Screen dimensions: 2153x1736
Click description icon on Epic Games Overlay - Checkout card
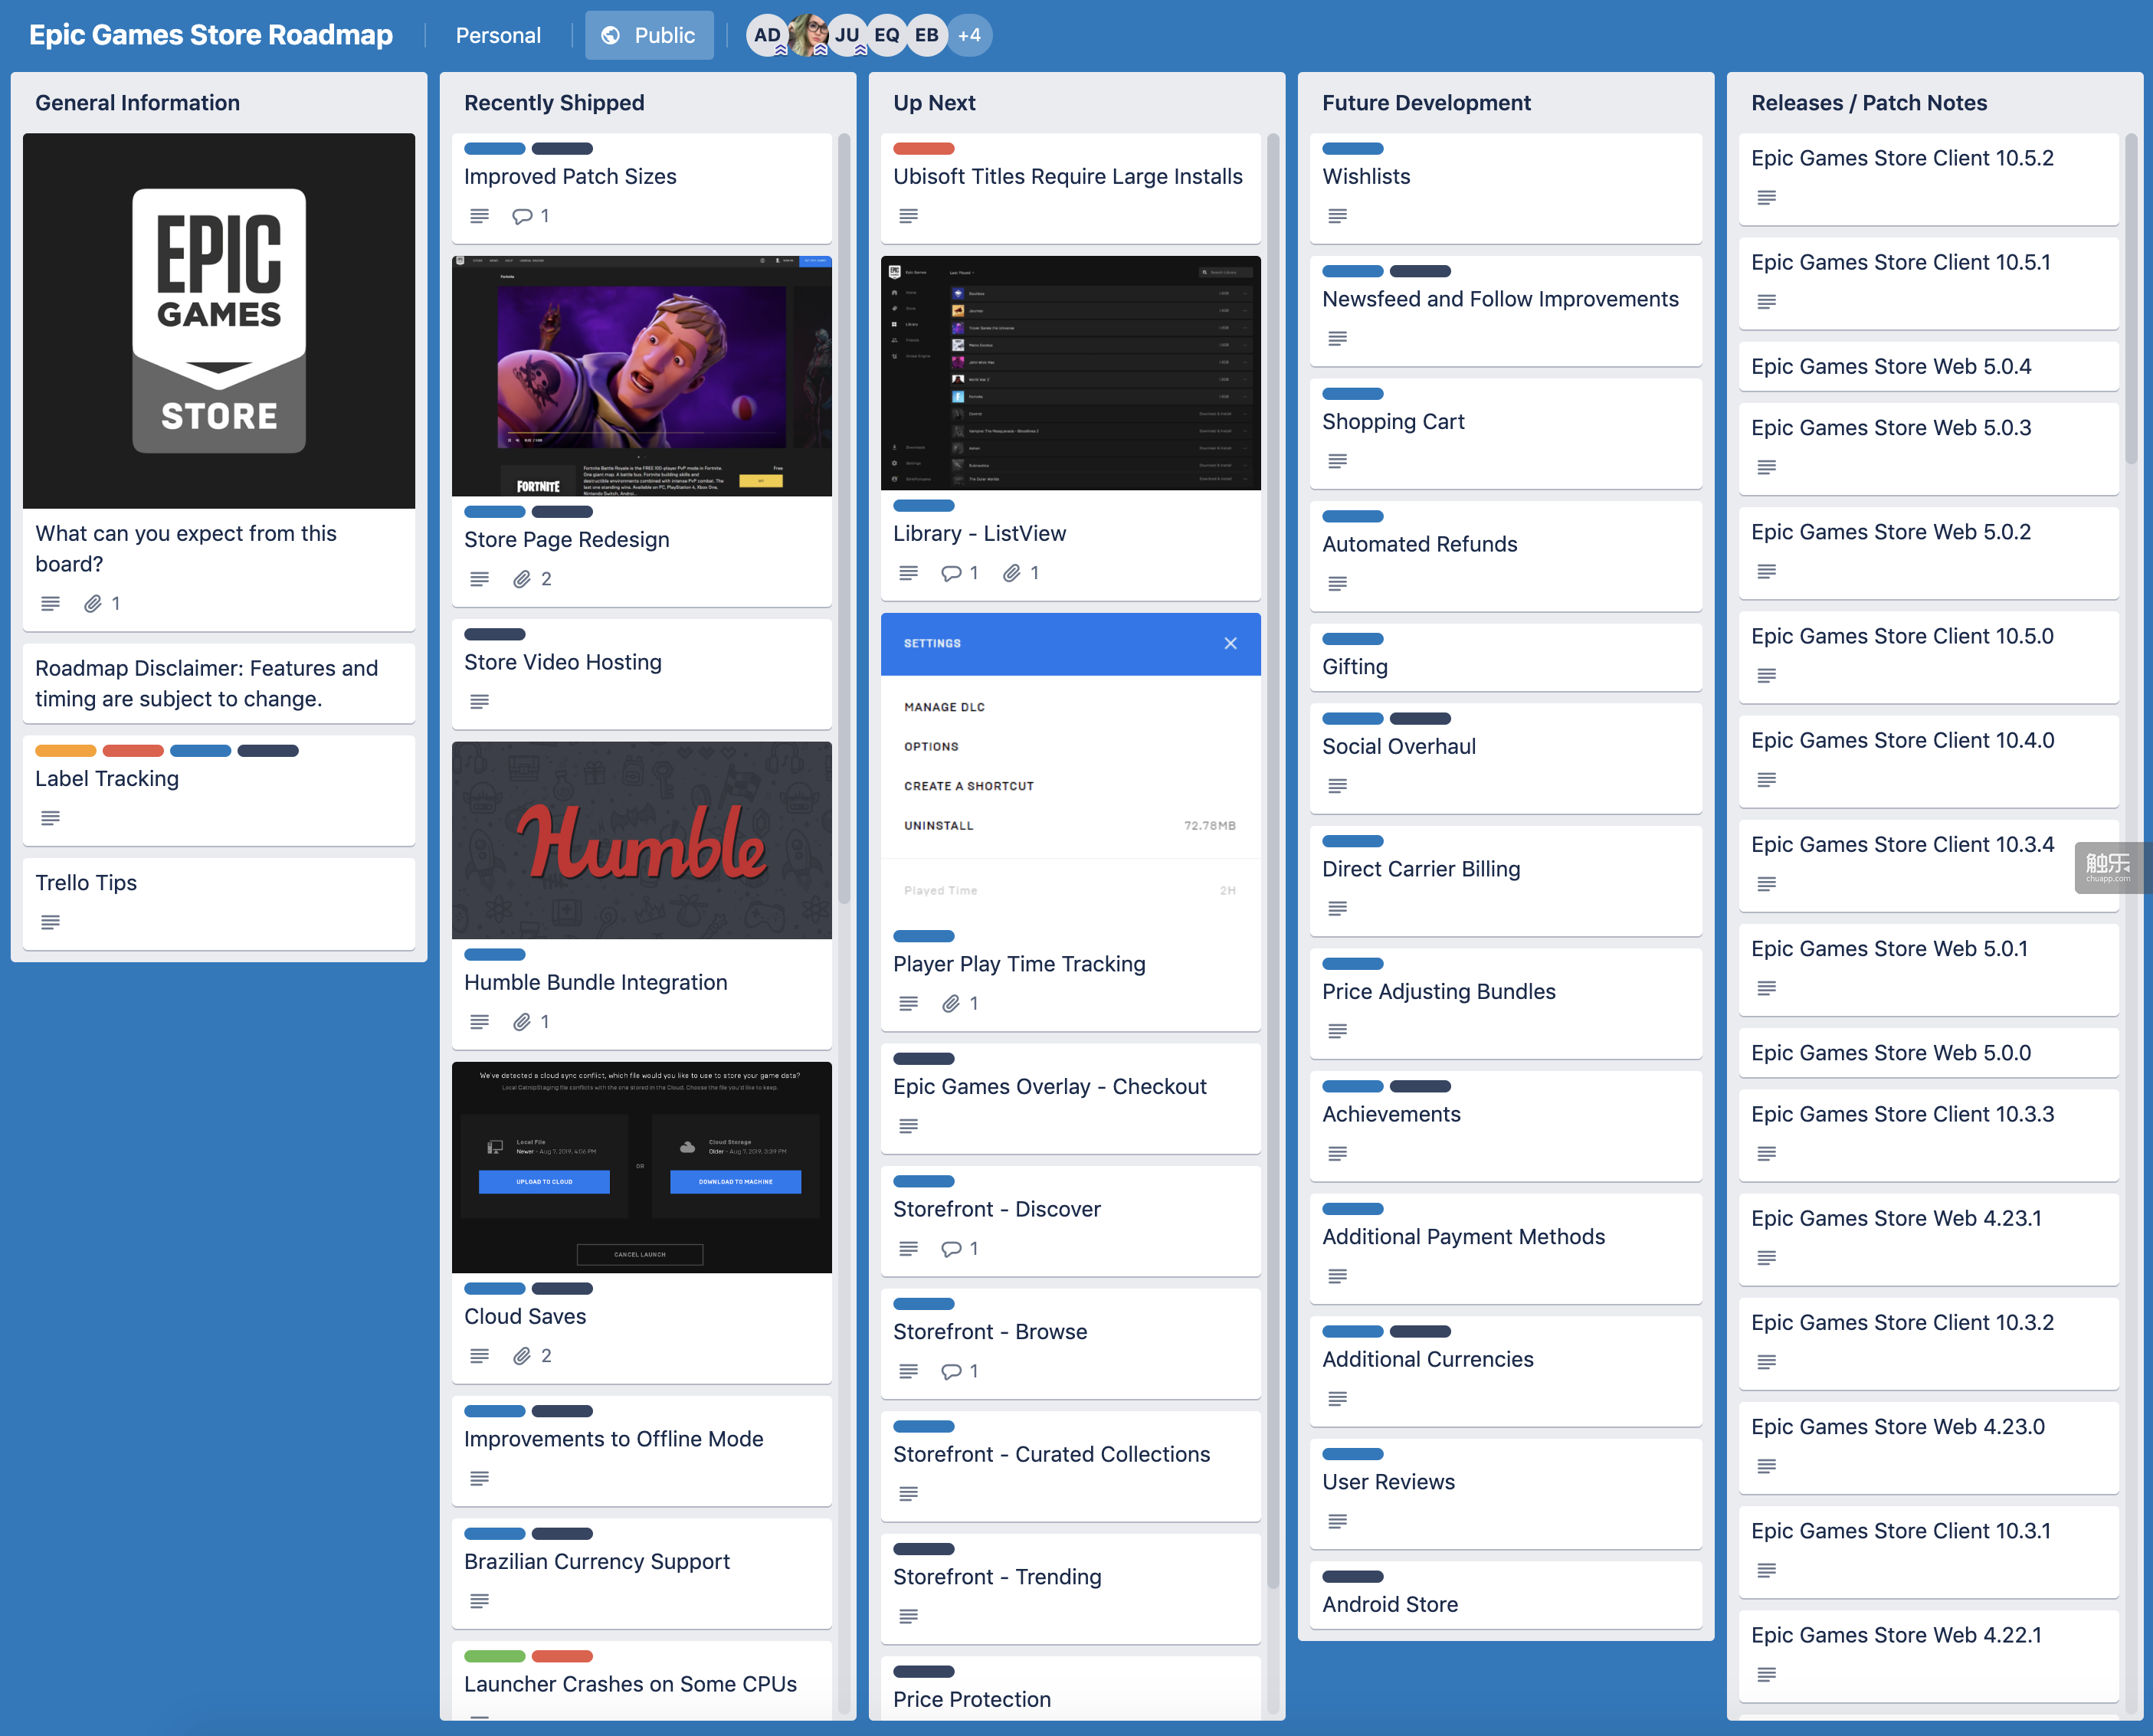click(909, 1126)
